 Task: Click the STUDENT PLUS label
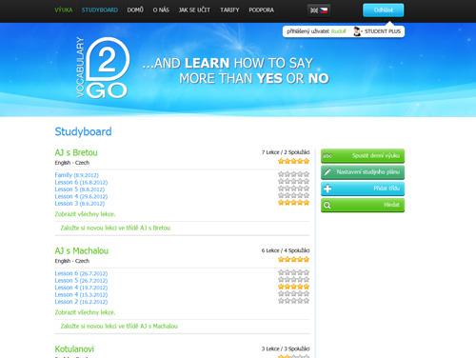[383, 31]
